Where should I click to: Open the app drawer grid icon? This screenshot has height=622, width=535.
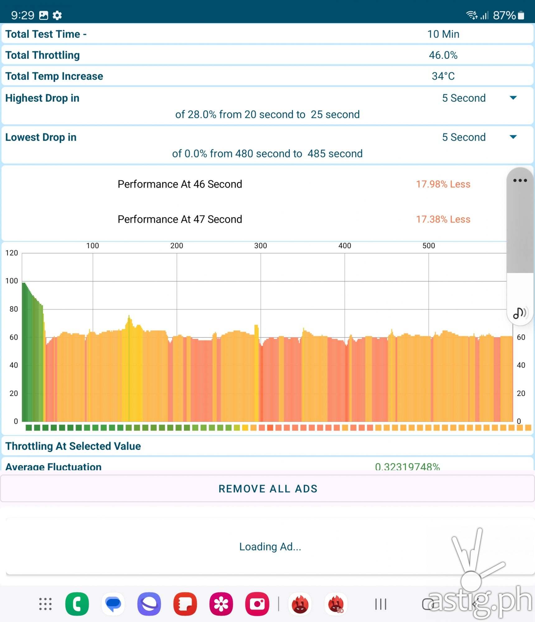45,604
